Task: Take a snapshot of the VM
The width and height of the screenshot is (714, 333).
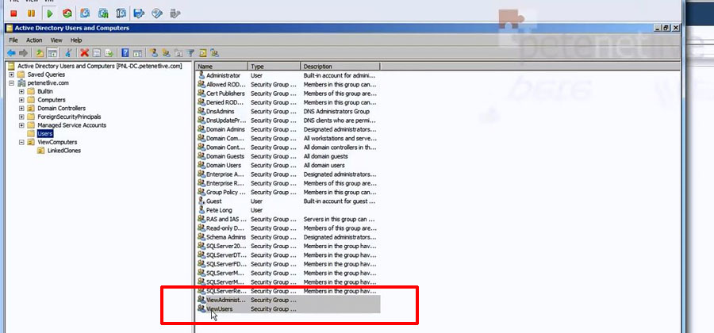Action: click(x=85, y=13)
